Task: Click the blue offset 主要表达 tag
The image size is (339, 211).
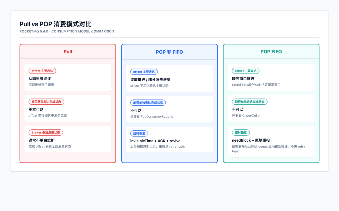Action: point(144,72)
